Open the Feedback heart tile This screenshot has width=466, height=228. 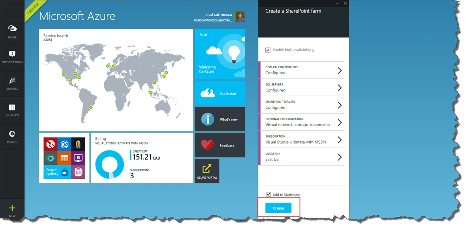(220, 145)
